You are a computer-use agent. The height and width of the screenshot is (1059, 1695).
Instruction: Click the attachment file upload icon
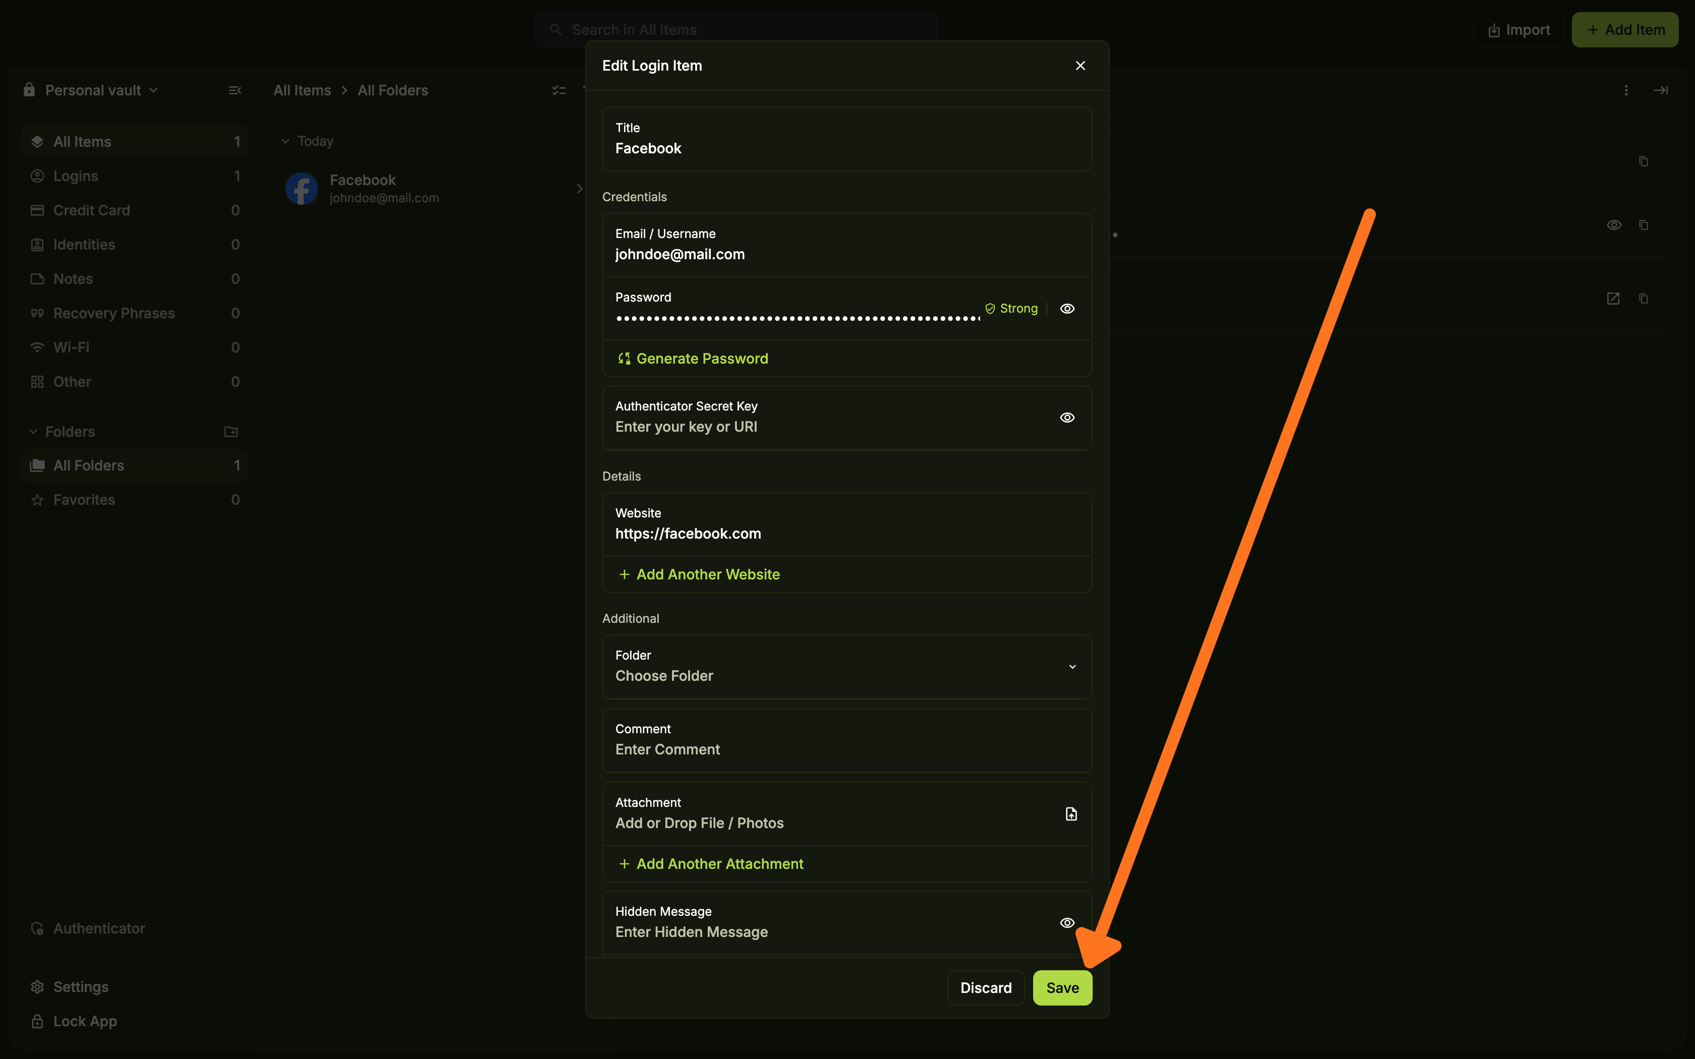point(1071,814)
